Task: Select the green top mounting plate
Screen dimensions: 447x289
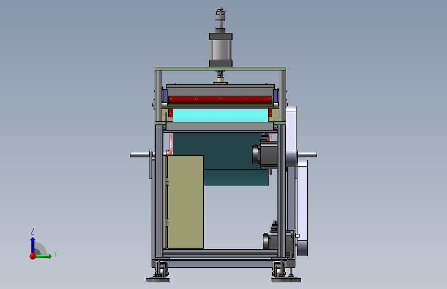Action: (x=220, y=68)
